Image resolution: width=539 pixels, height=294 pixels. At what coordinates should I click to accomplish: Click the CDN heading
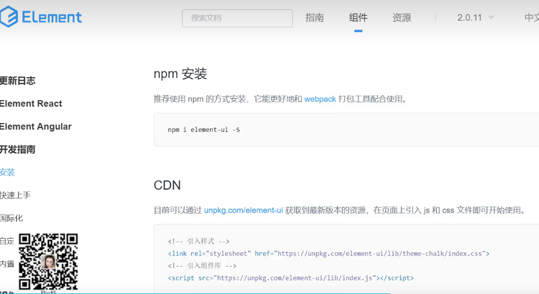click(x=167, y=185)
